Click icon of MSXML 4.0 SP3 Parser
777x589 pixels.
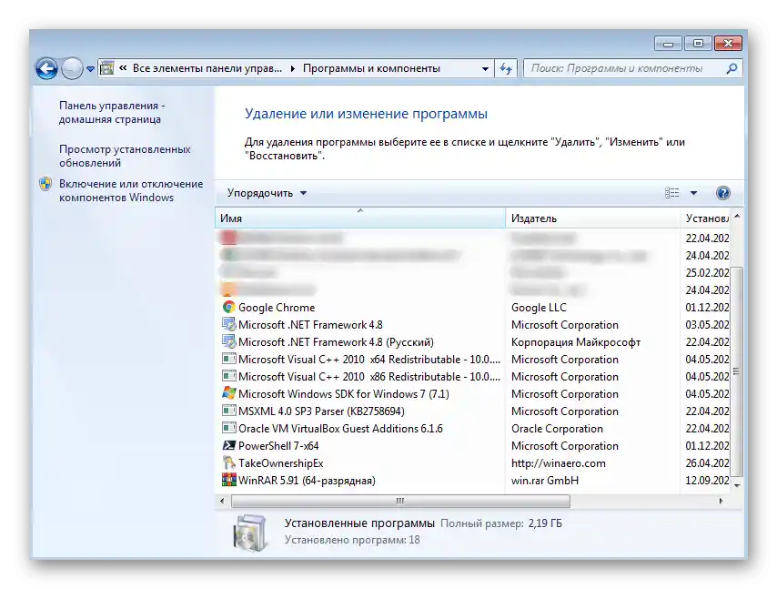click(228, 411)
